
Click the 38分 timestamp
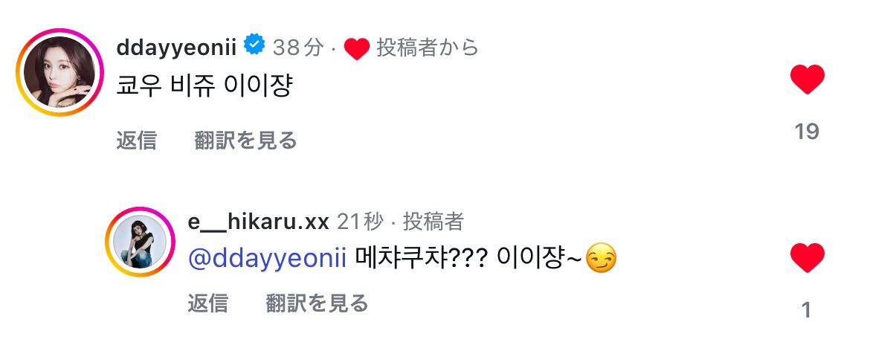tap(298, 48)
